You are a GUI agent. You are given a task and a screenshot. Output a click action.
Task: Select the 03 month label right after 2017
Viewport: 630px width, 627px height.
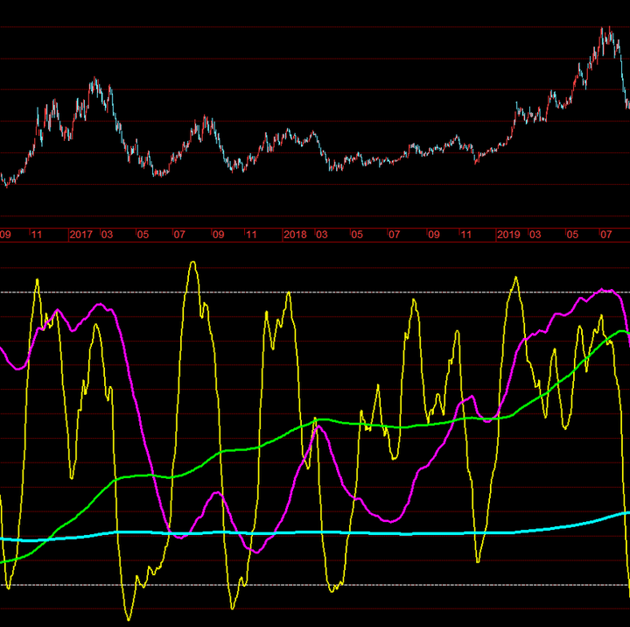[107, 235]
